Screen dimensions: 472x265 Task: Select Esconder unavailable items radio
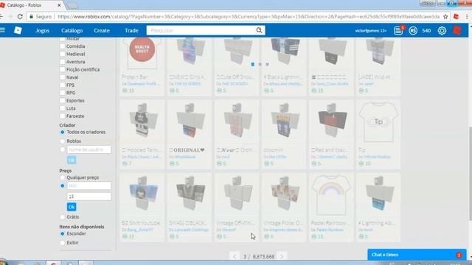coord(62,234)
